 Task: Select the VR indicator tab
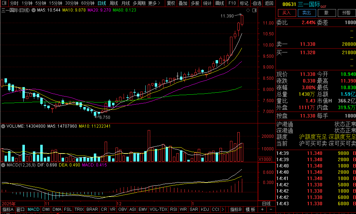click(112, 209)
